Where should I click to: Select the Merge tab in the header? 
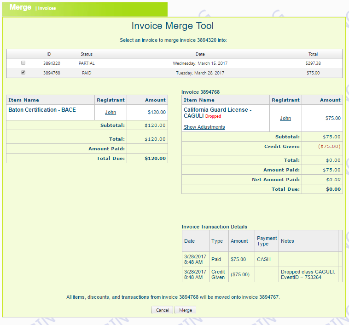(20, 8)
